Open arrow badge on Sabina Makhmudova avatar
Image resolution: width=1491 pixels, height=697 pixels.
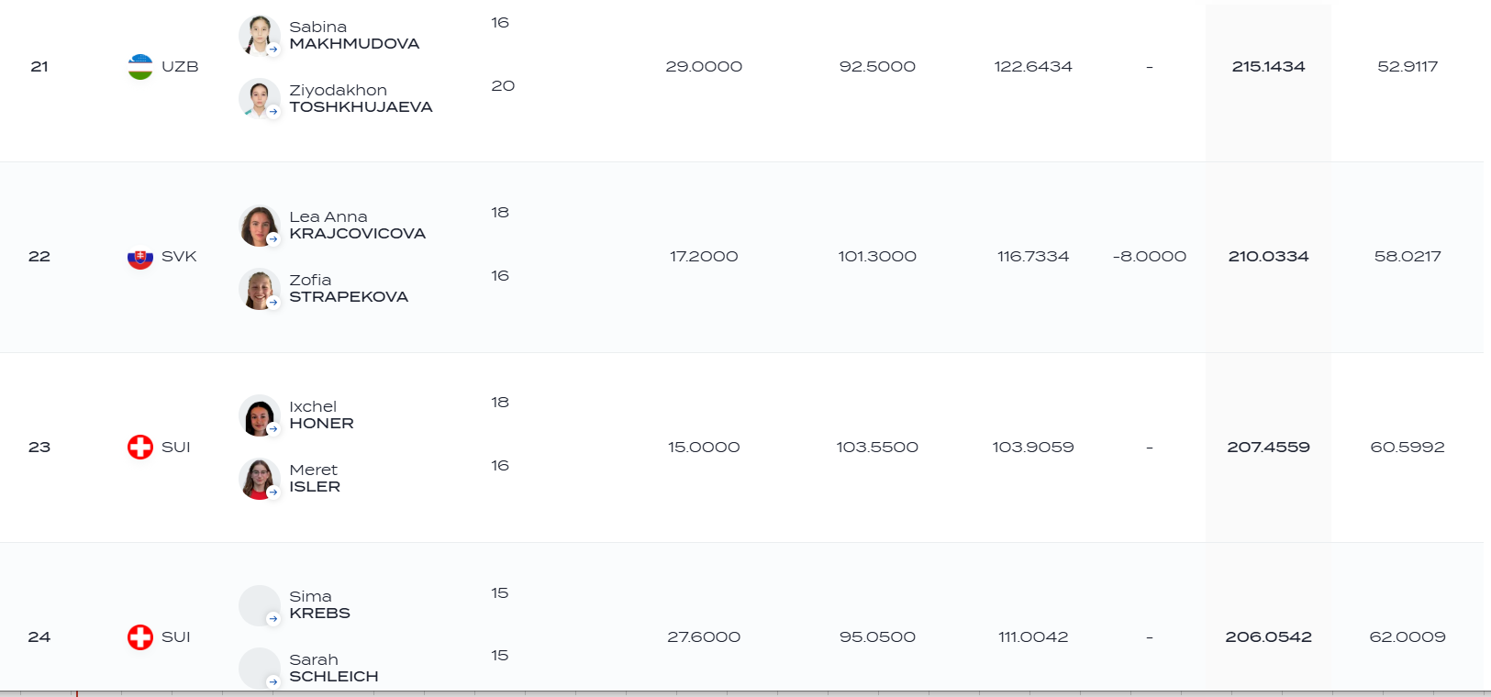(x=273, y=49)
